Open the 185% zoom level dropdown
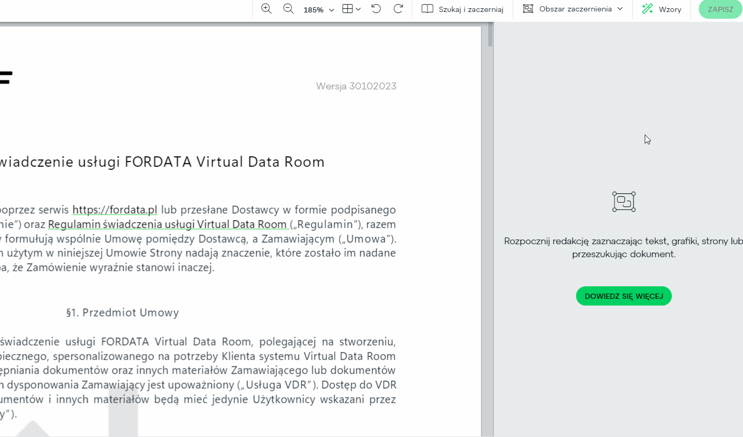This screenshot has width=743, height=437. click(319, 10)
